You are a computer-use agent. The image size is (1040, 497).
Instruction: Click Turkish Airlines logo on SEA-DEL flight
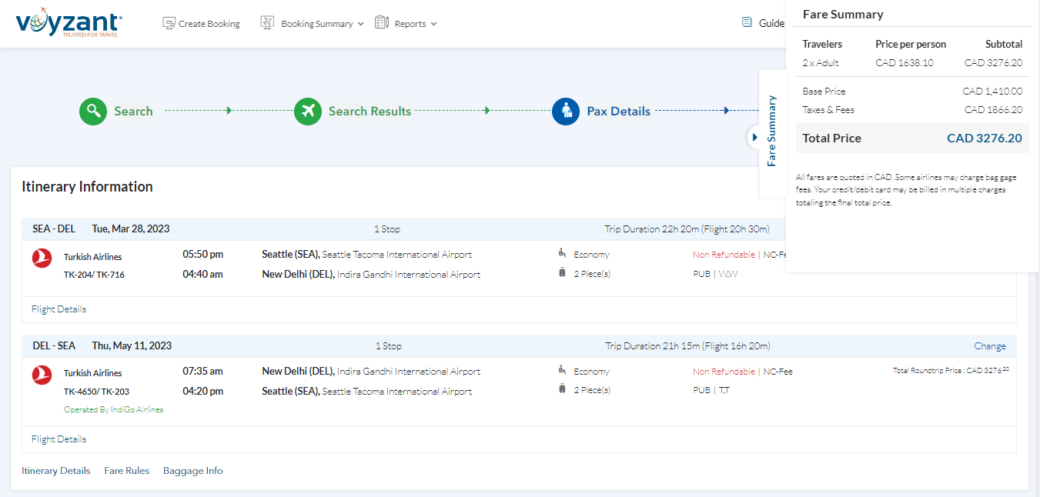click(x=42, y=258)
